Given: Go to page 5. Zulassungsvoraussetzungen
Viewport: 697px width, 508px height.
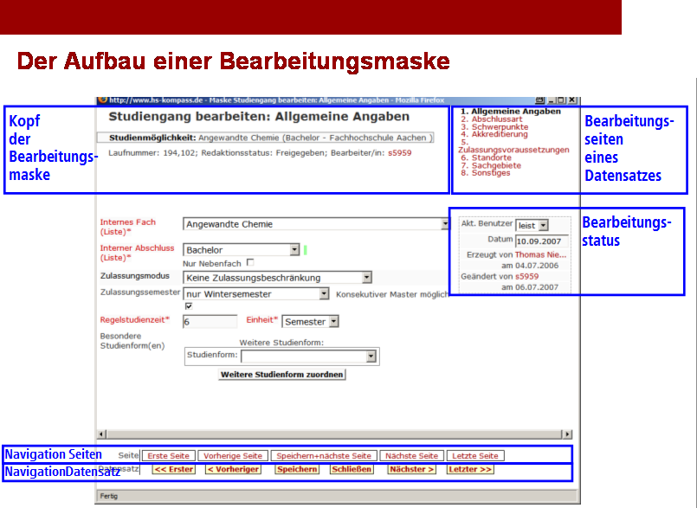Looking at the screenshot, I should (513, 146).
